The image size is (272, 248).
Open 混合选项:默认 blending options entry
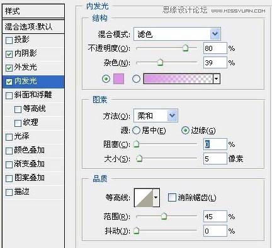tap(33, 26)
